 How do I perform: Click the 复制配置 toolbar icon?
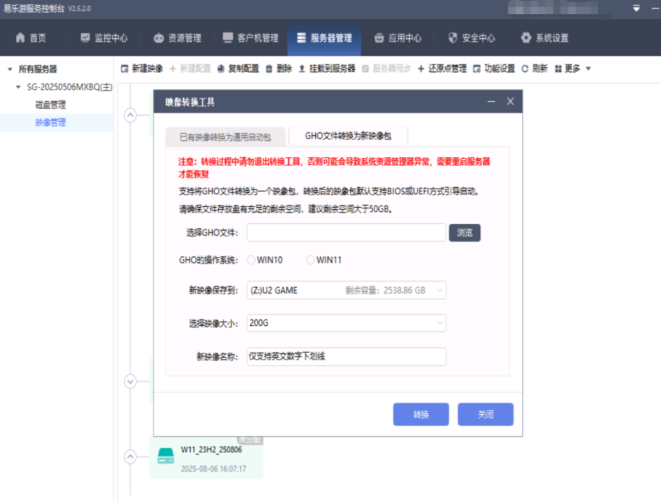pyautogui.click(x=221, y=69)
